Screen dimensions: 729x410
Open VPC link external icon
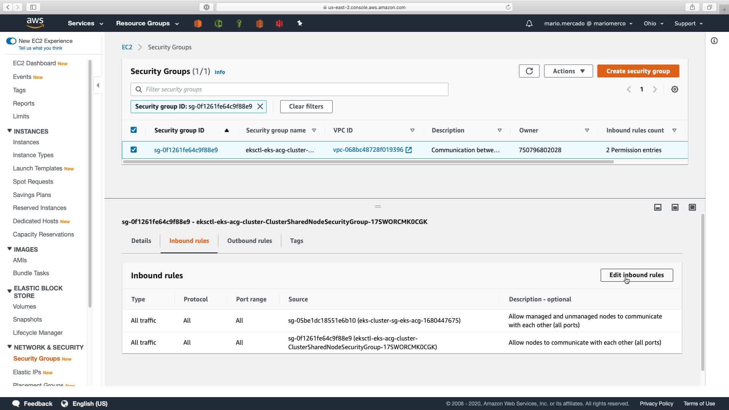[409, 150]
